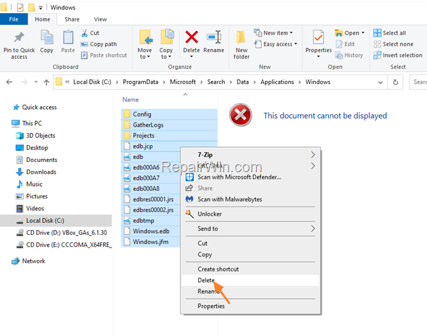Select Downloads in the navigation pane
427x336 pixels.
[41, 172]
